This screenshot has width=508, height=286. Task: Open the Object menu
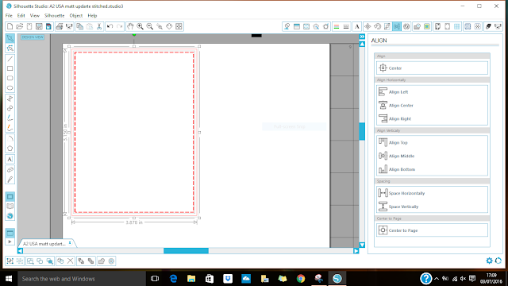coord(76,16)
